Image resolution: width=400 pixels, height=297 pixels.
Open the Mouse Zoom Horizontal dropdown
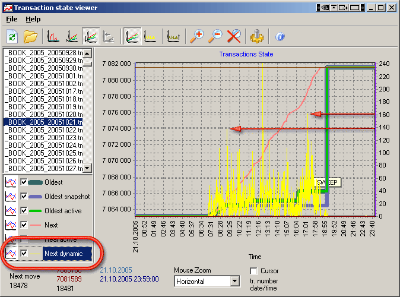click(x=234, y=282)
